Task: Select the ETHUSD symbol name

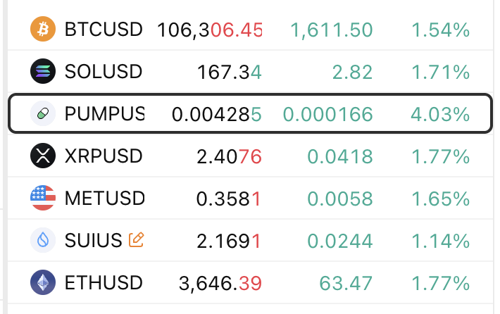Action: coord(103,283)
